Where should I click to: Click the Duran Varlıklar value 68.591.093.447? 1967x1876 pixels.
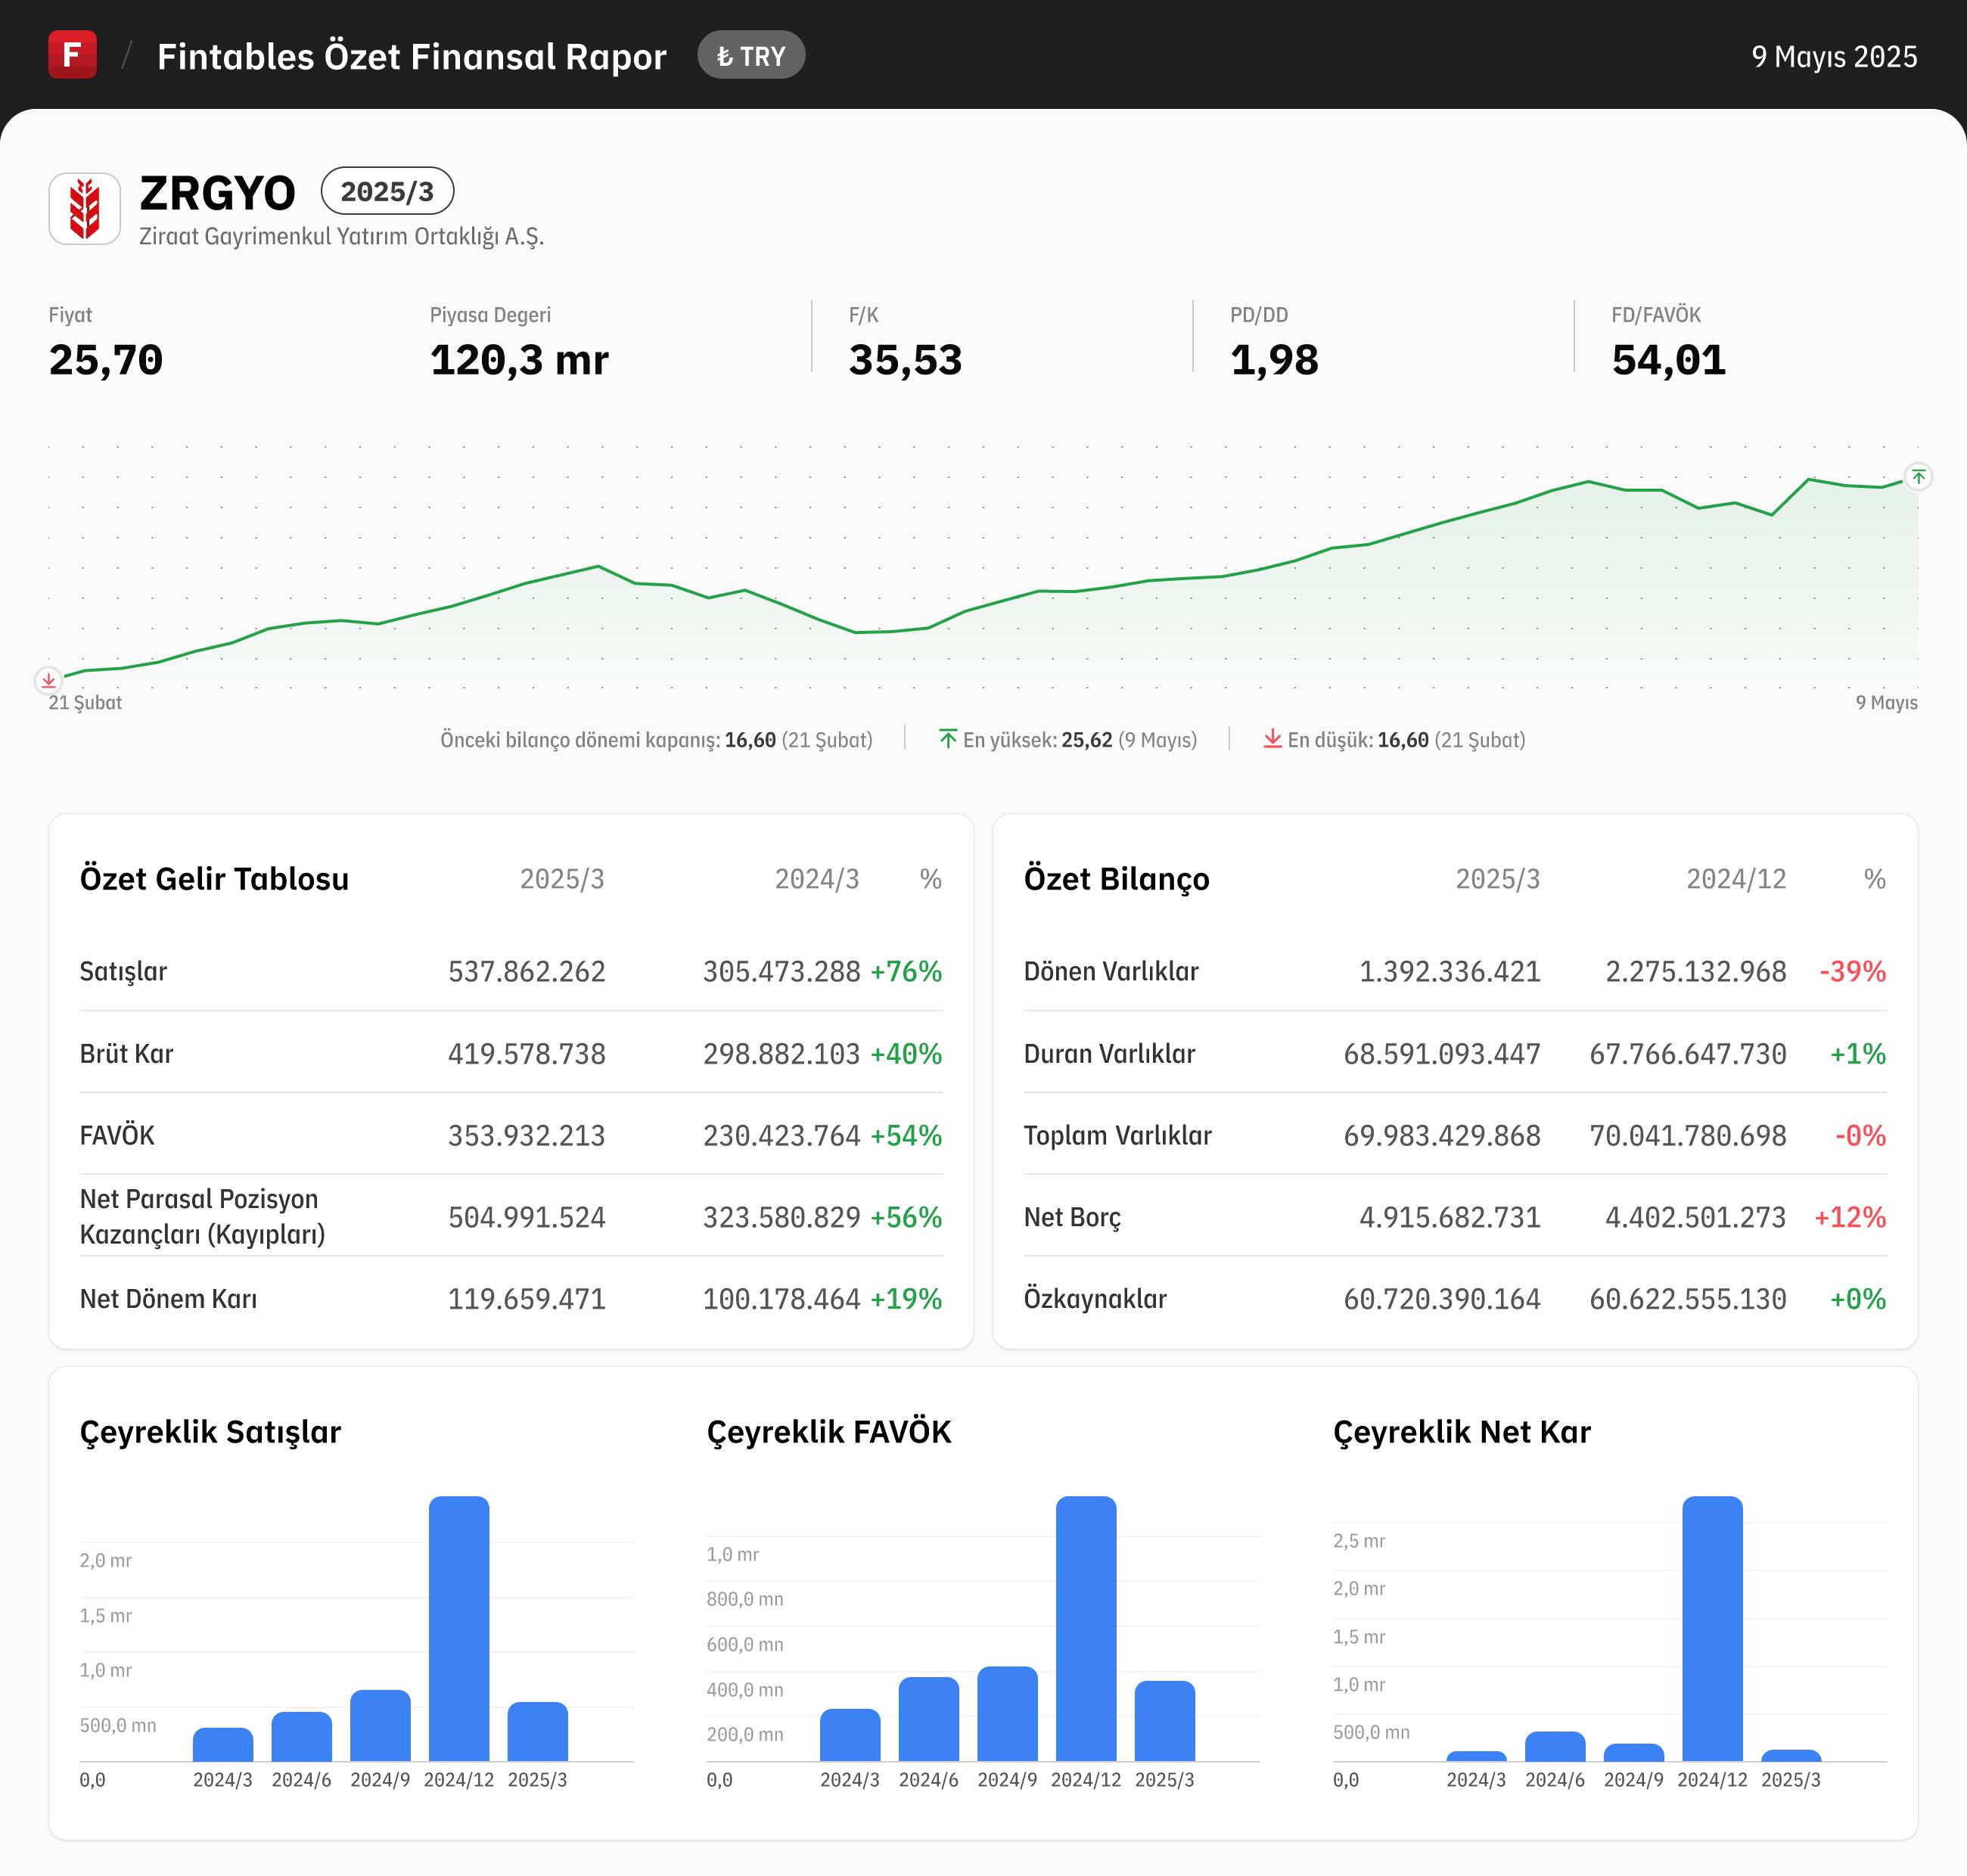click(x=1441, y=1053)
